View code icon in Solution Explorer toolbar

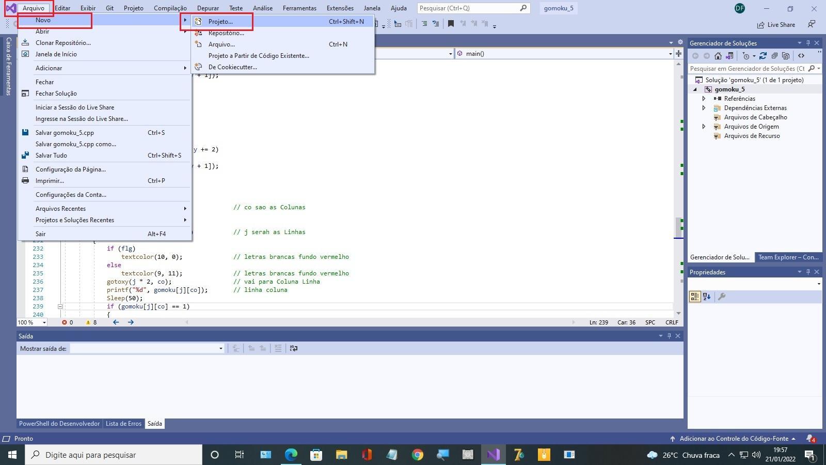tap(801, 56)
